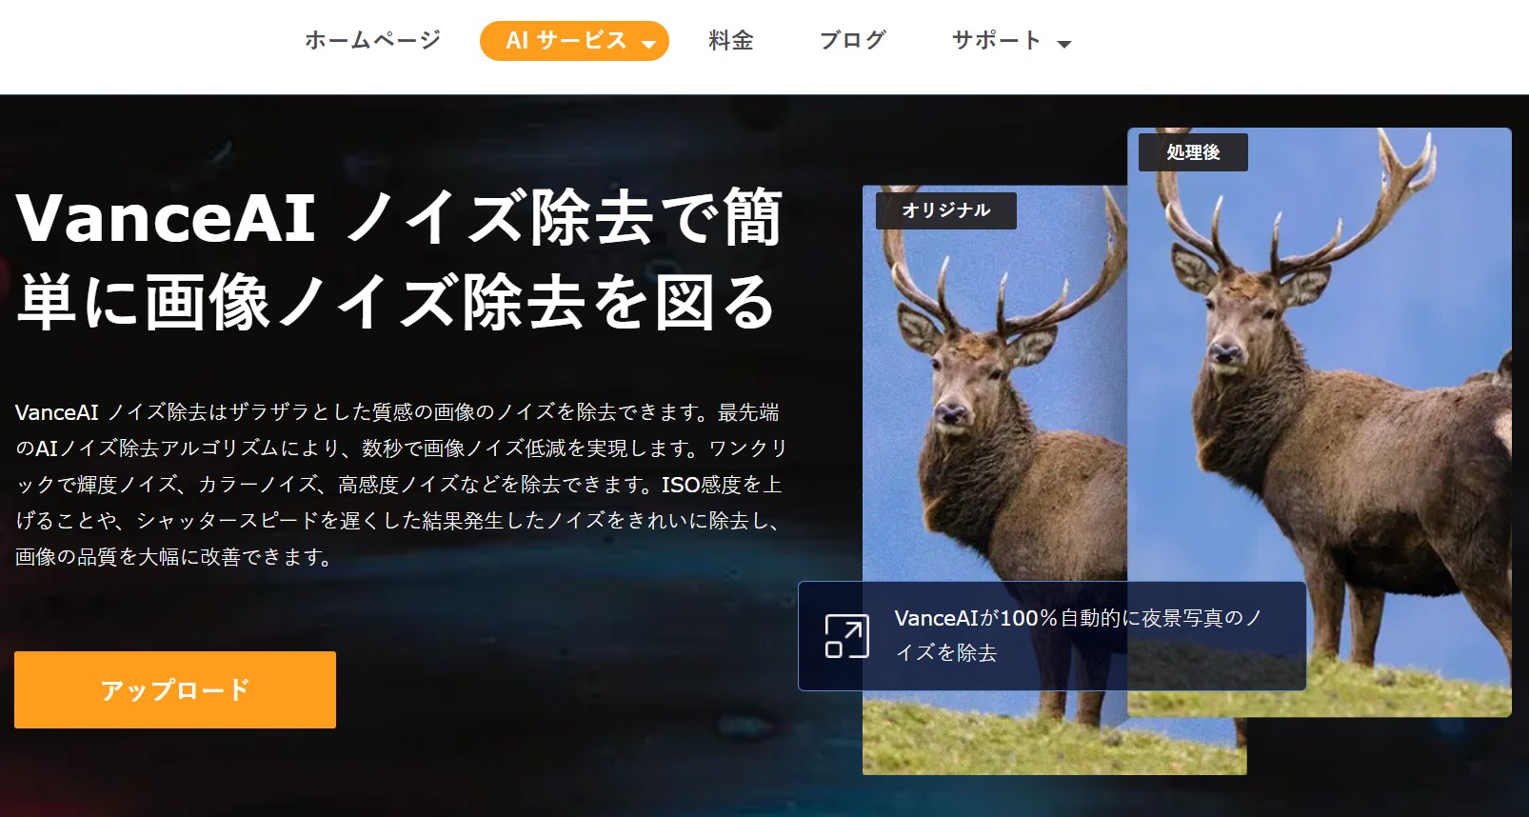Open the ホームページ nav link
This screenshot has height=817, width=1529.
[372, 40]
